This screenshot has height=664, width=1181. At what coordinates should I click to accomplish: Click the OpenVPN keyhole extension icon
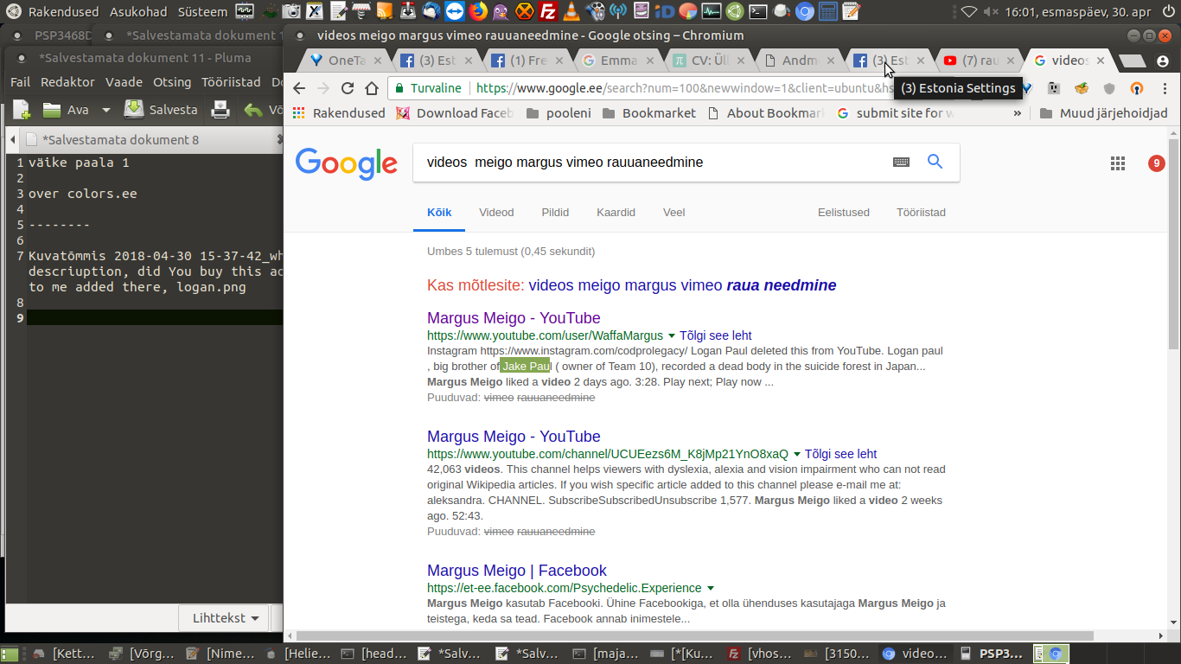pos(1137,88)
